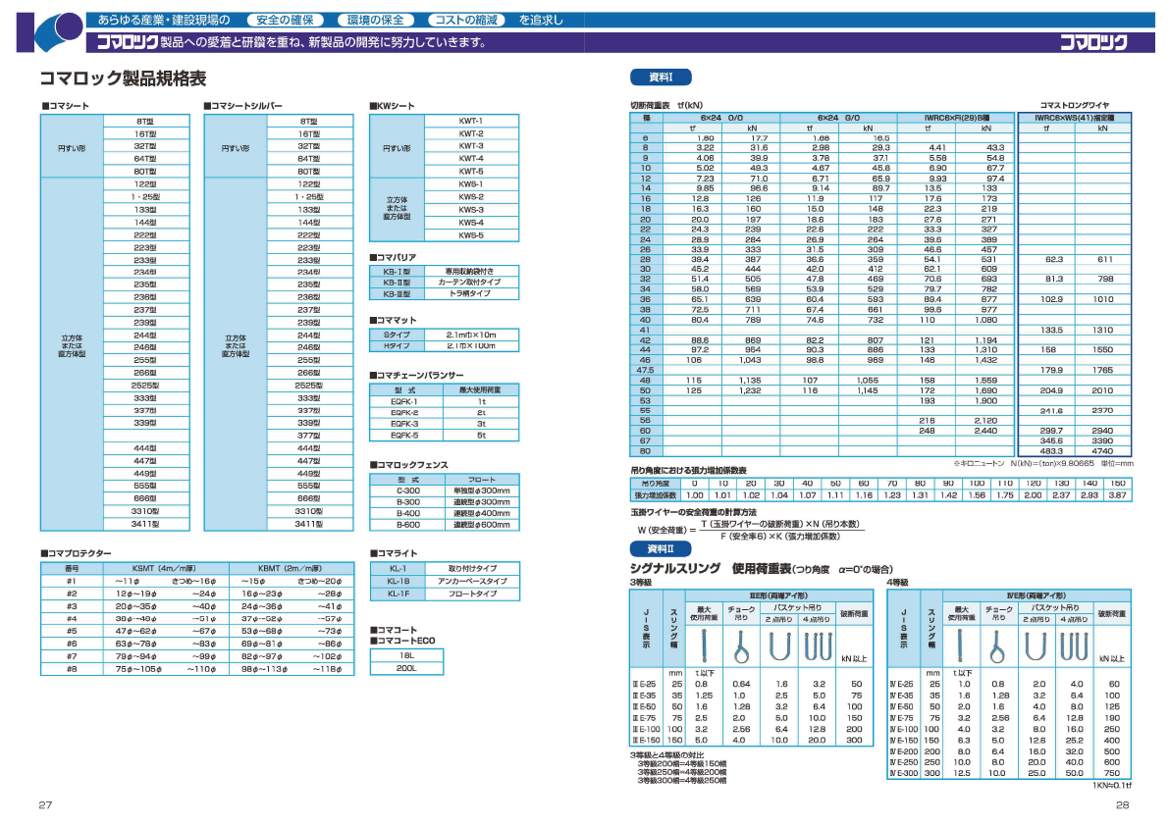Click the EQFK-5 cell

point(404,435)
